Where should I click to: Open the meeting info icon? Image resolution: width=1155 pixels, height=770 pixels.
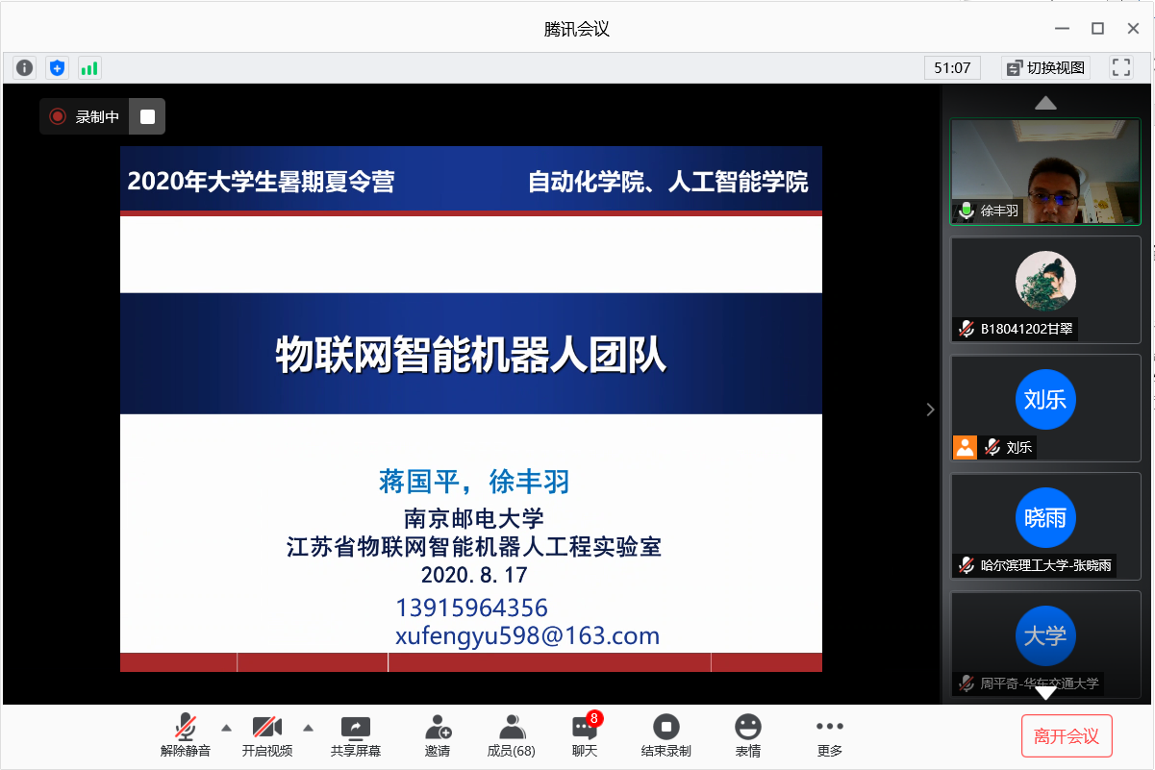pyautogui.click(x=25, y=67)
